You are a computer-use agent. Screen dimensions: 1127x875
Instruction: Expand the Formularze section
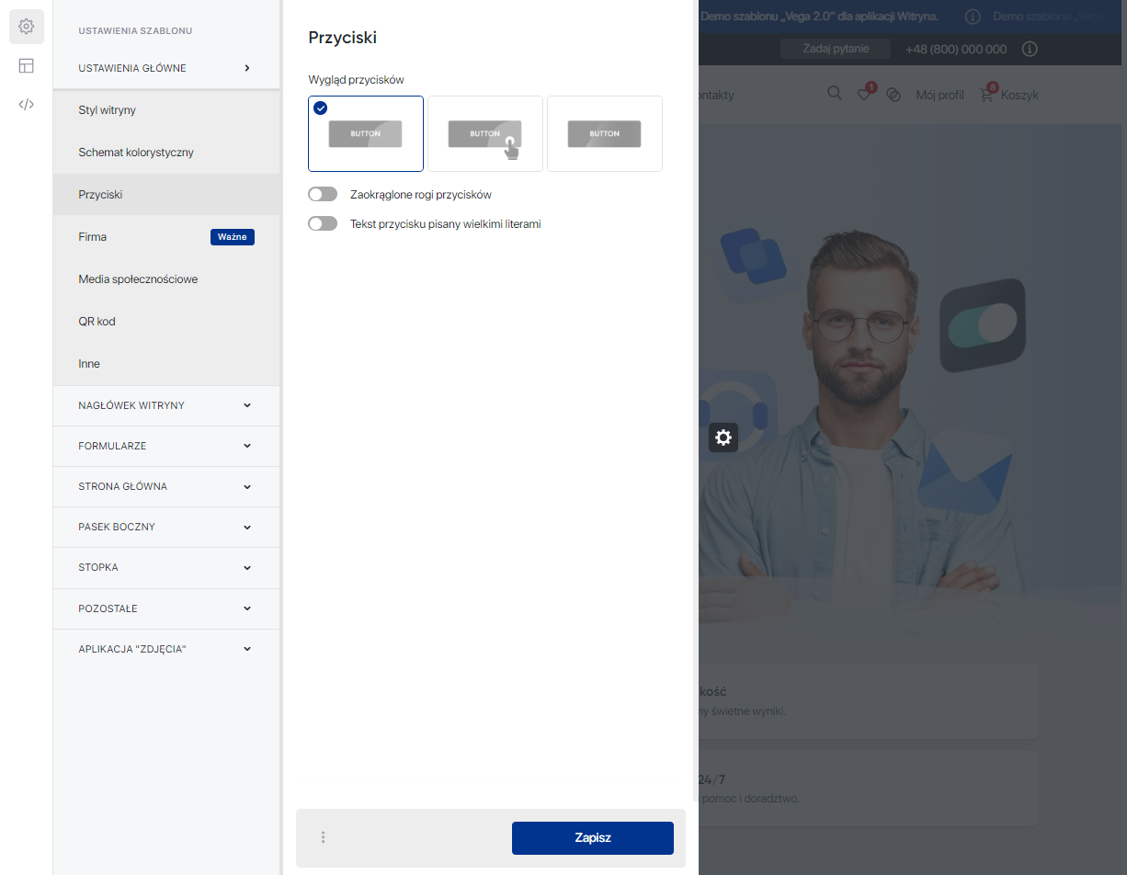point(165,446)
